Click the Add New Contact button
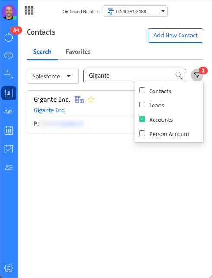Viewport: 212px width, 278px height. click(176, 36)
